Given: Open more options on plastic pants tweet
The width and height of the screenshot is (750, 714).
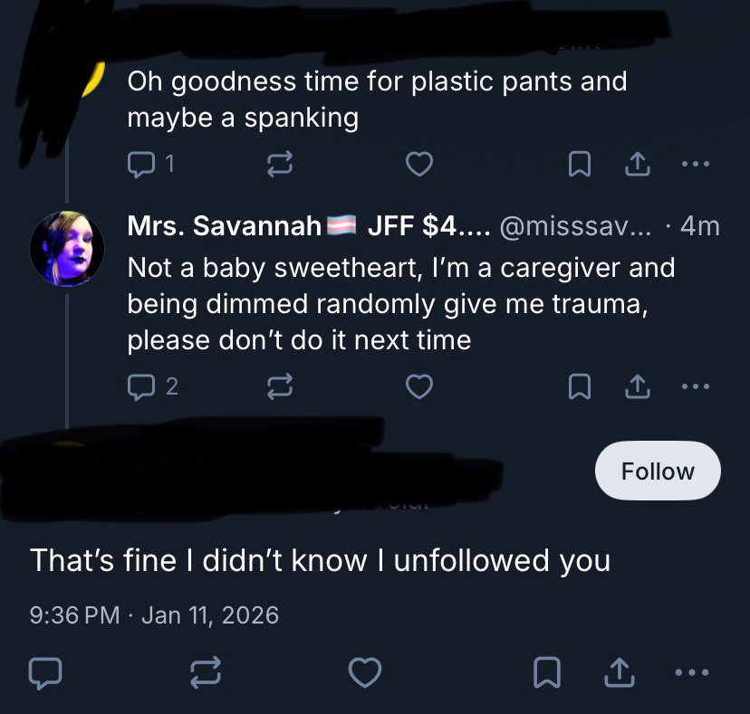Looking at the screenshot, I should 695,165.
